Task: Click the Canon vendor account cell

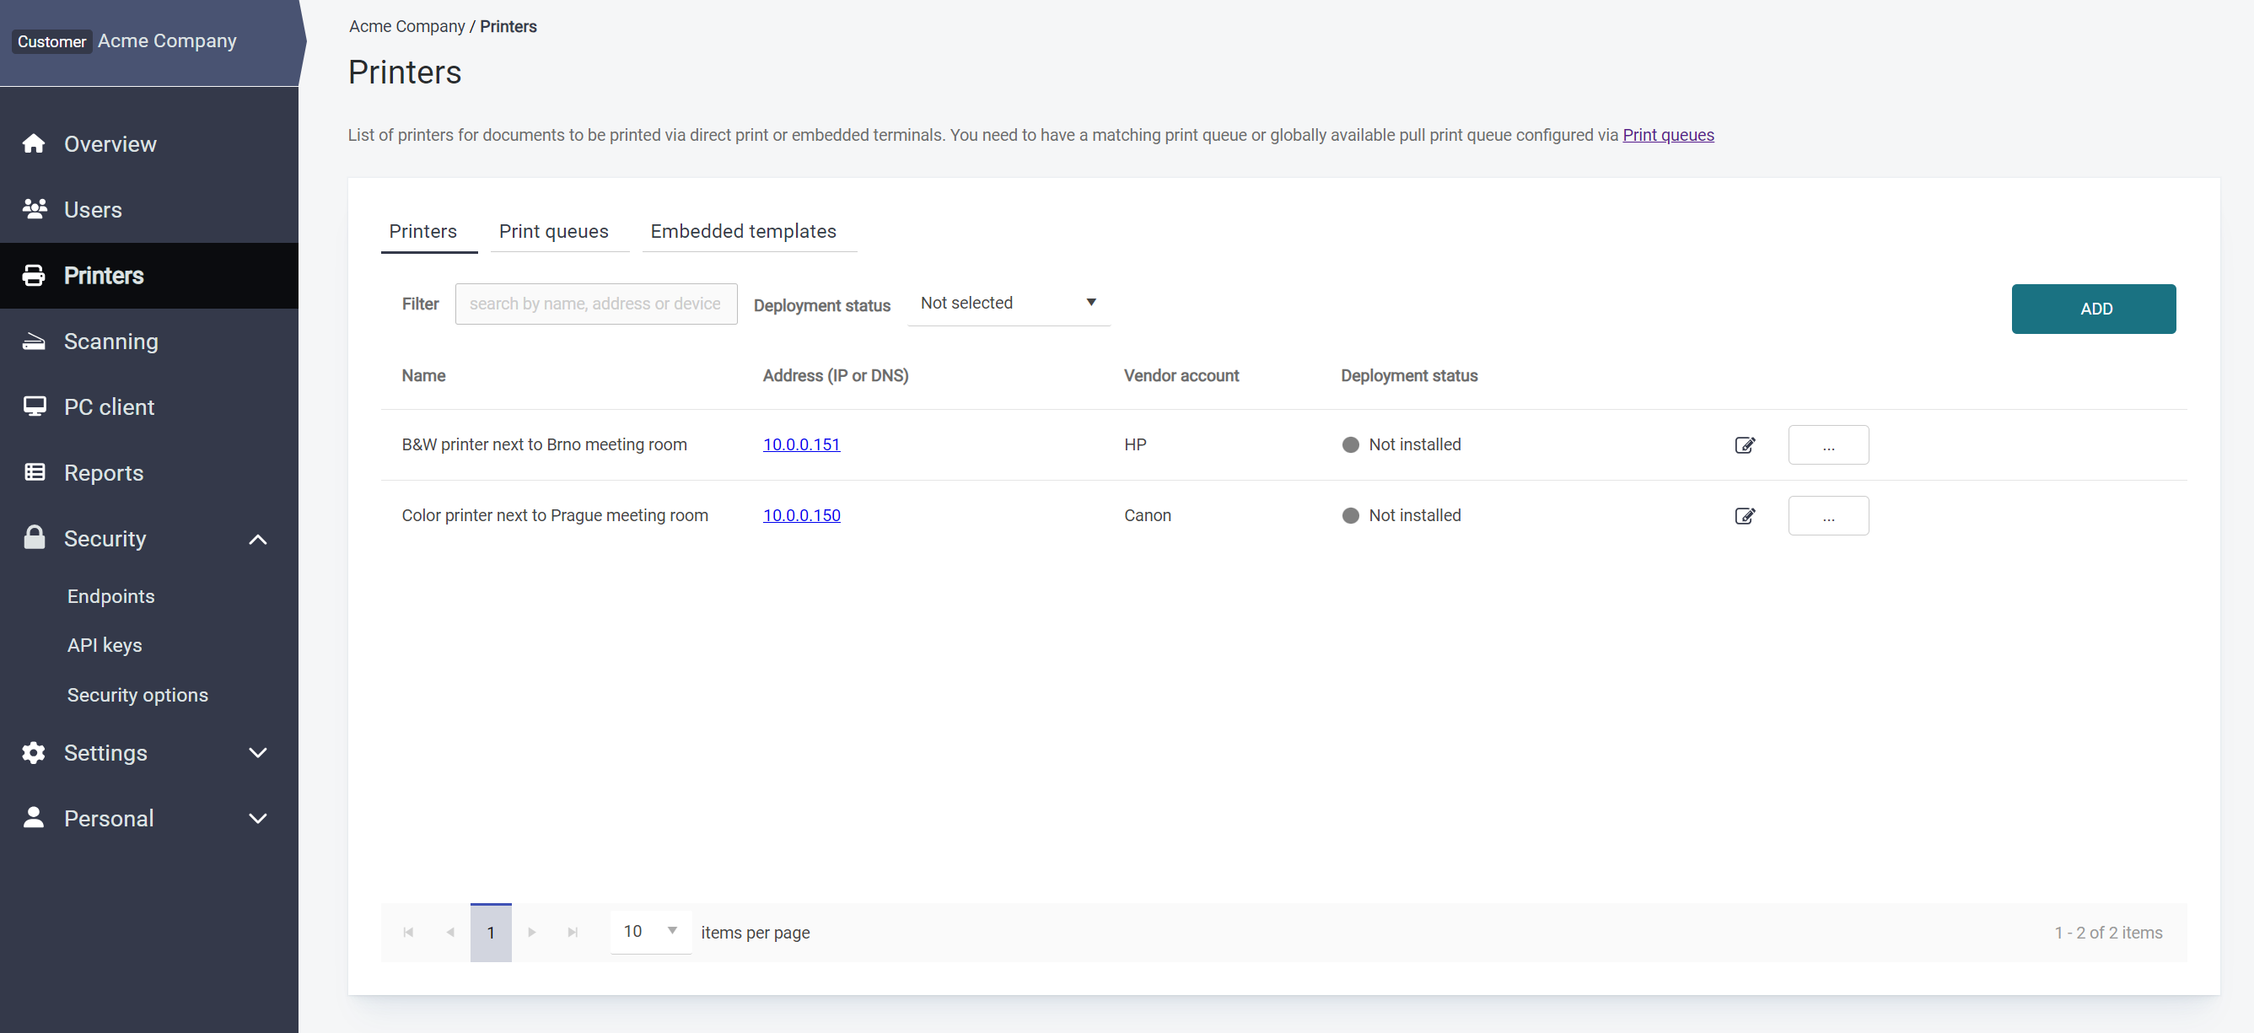Action: coord(1147,515)
